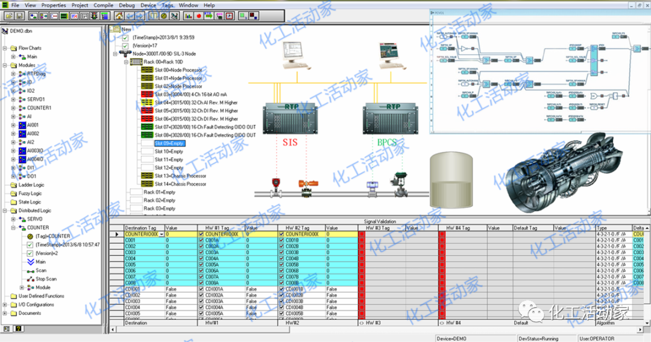
Task: Click the Node 3000T network node icon
Action: click(x=125, y=54)
